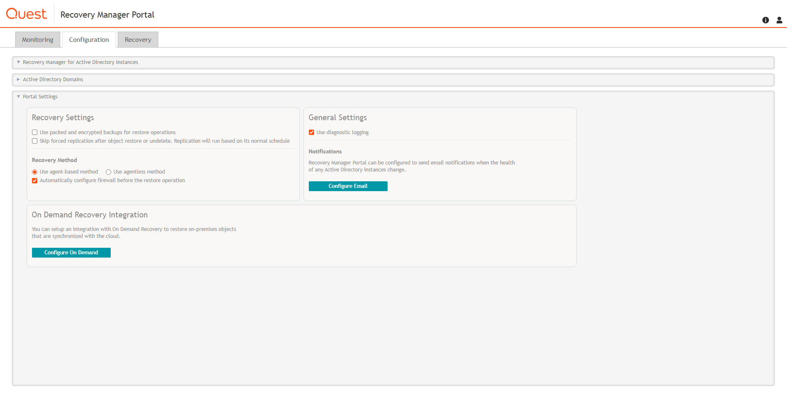The image size is (787, 395).
Task: Click the Configure Email button
Action: tap(348, 186)
